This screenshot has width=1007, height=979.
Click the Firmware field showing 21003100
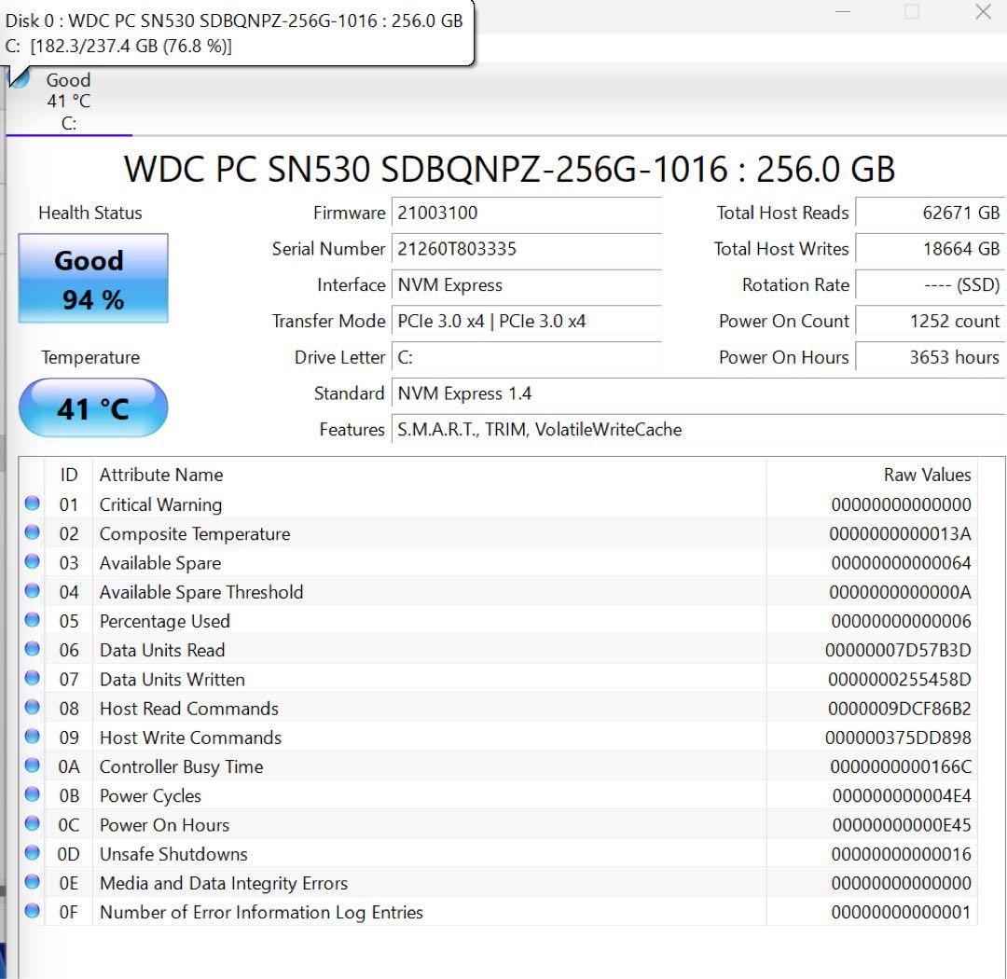point(528,213)
